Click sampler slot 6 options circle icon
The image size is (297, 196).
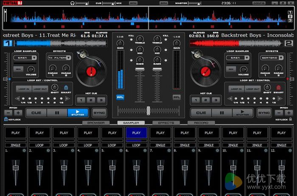(x=145, y=150)
